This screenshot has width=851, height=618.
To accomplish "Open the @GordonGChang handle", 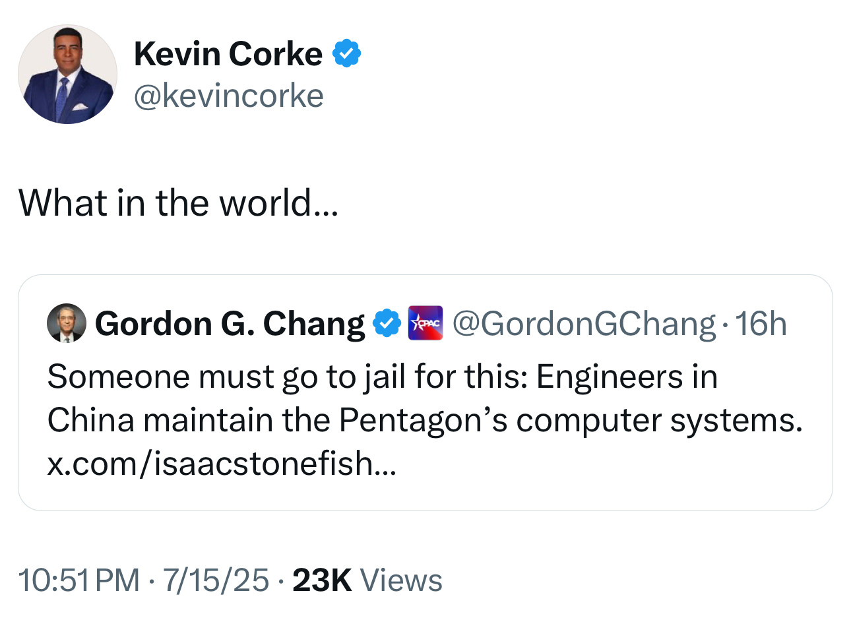I will (x=583, y=324).
